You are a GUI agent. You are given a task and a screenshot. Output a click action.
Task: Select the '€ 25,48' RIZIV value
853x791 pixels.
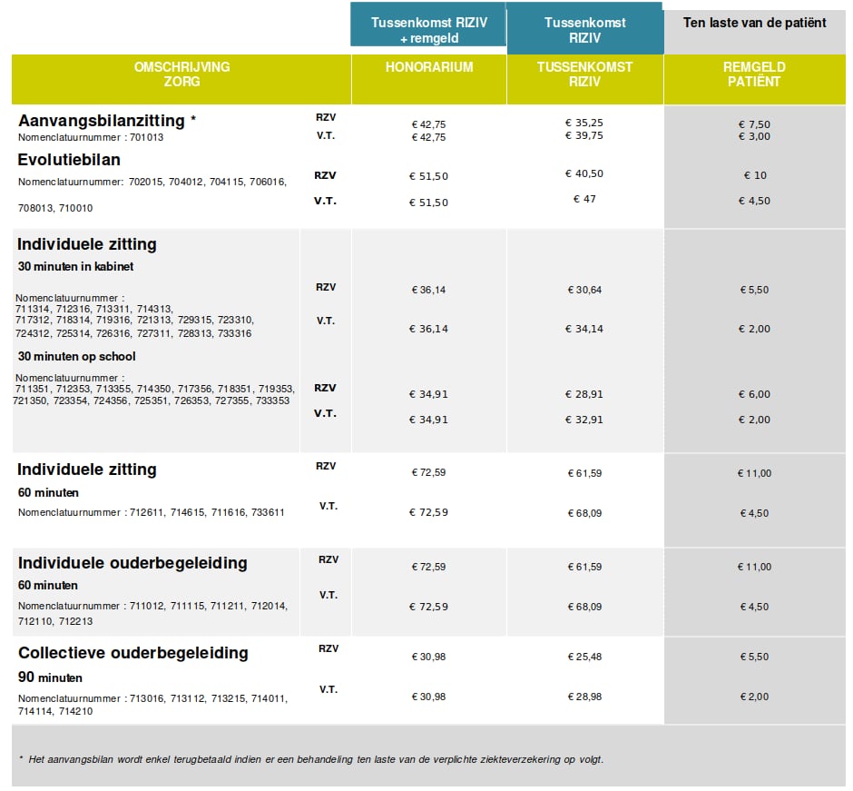584,658
